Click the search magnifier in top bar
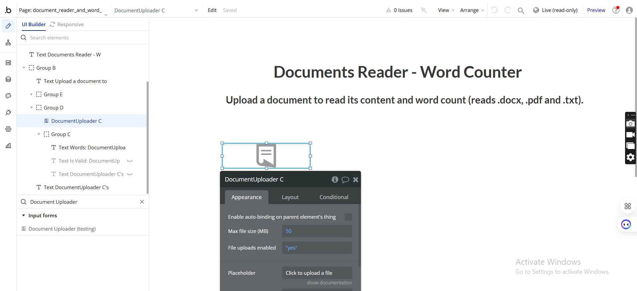This screenshot has width=637, height=291. point(521,10)
